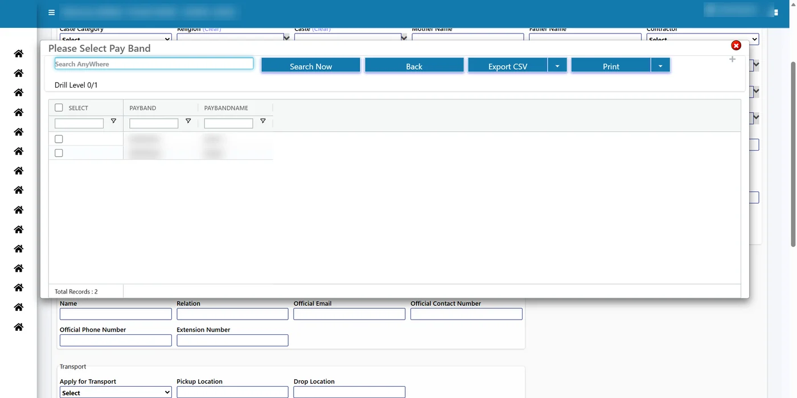This screenshot has height=398, width=797.
Task: Click the Extension Number field
Action: [x=232, y=340]
